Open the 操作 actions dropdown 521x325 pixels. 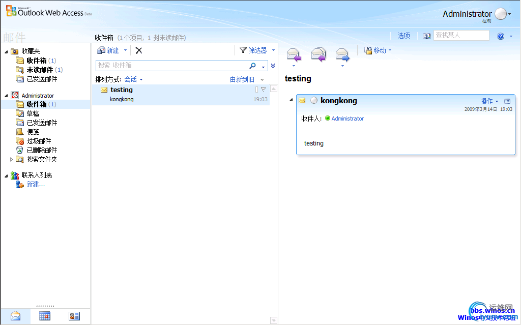click(489, 101)
